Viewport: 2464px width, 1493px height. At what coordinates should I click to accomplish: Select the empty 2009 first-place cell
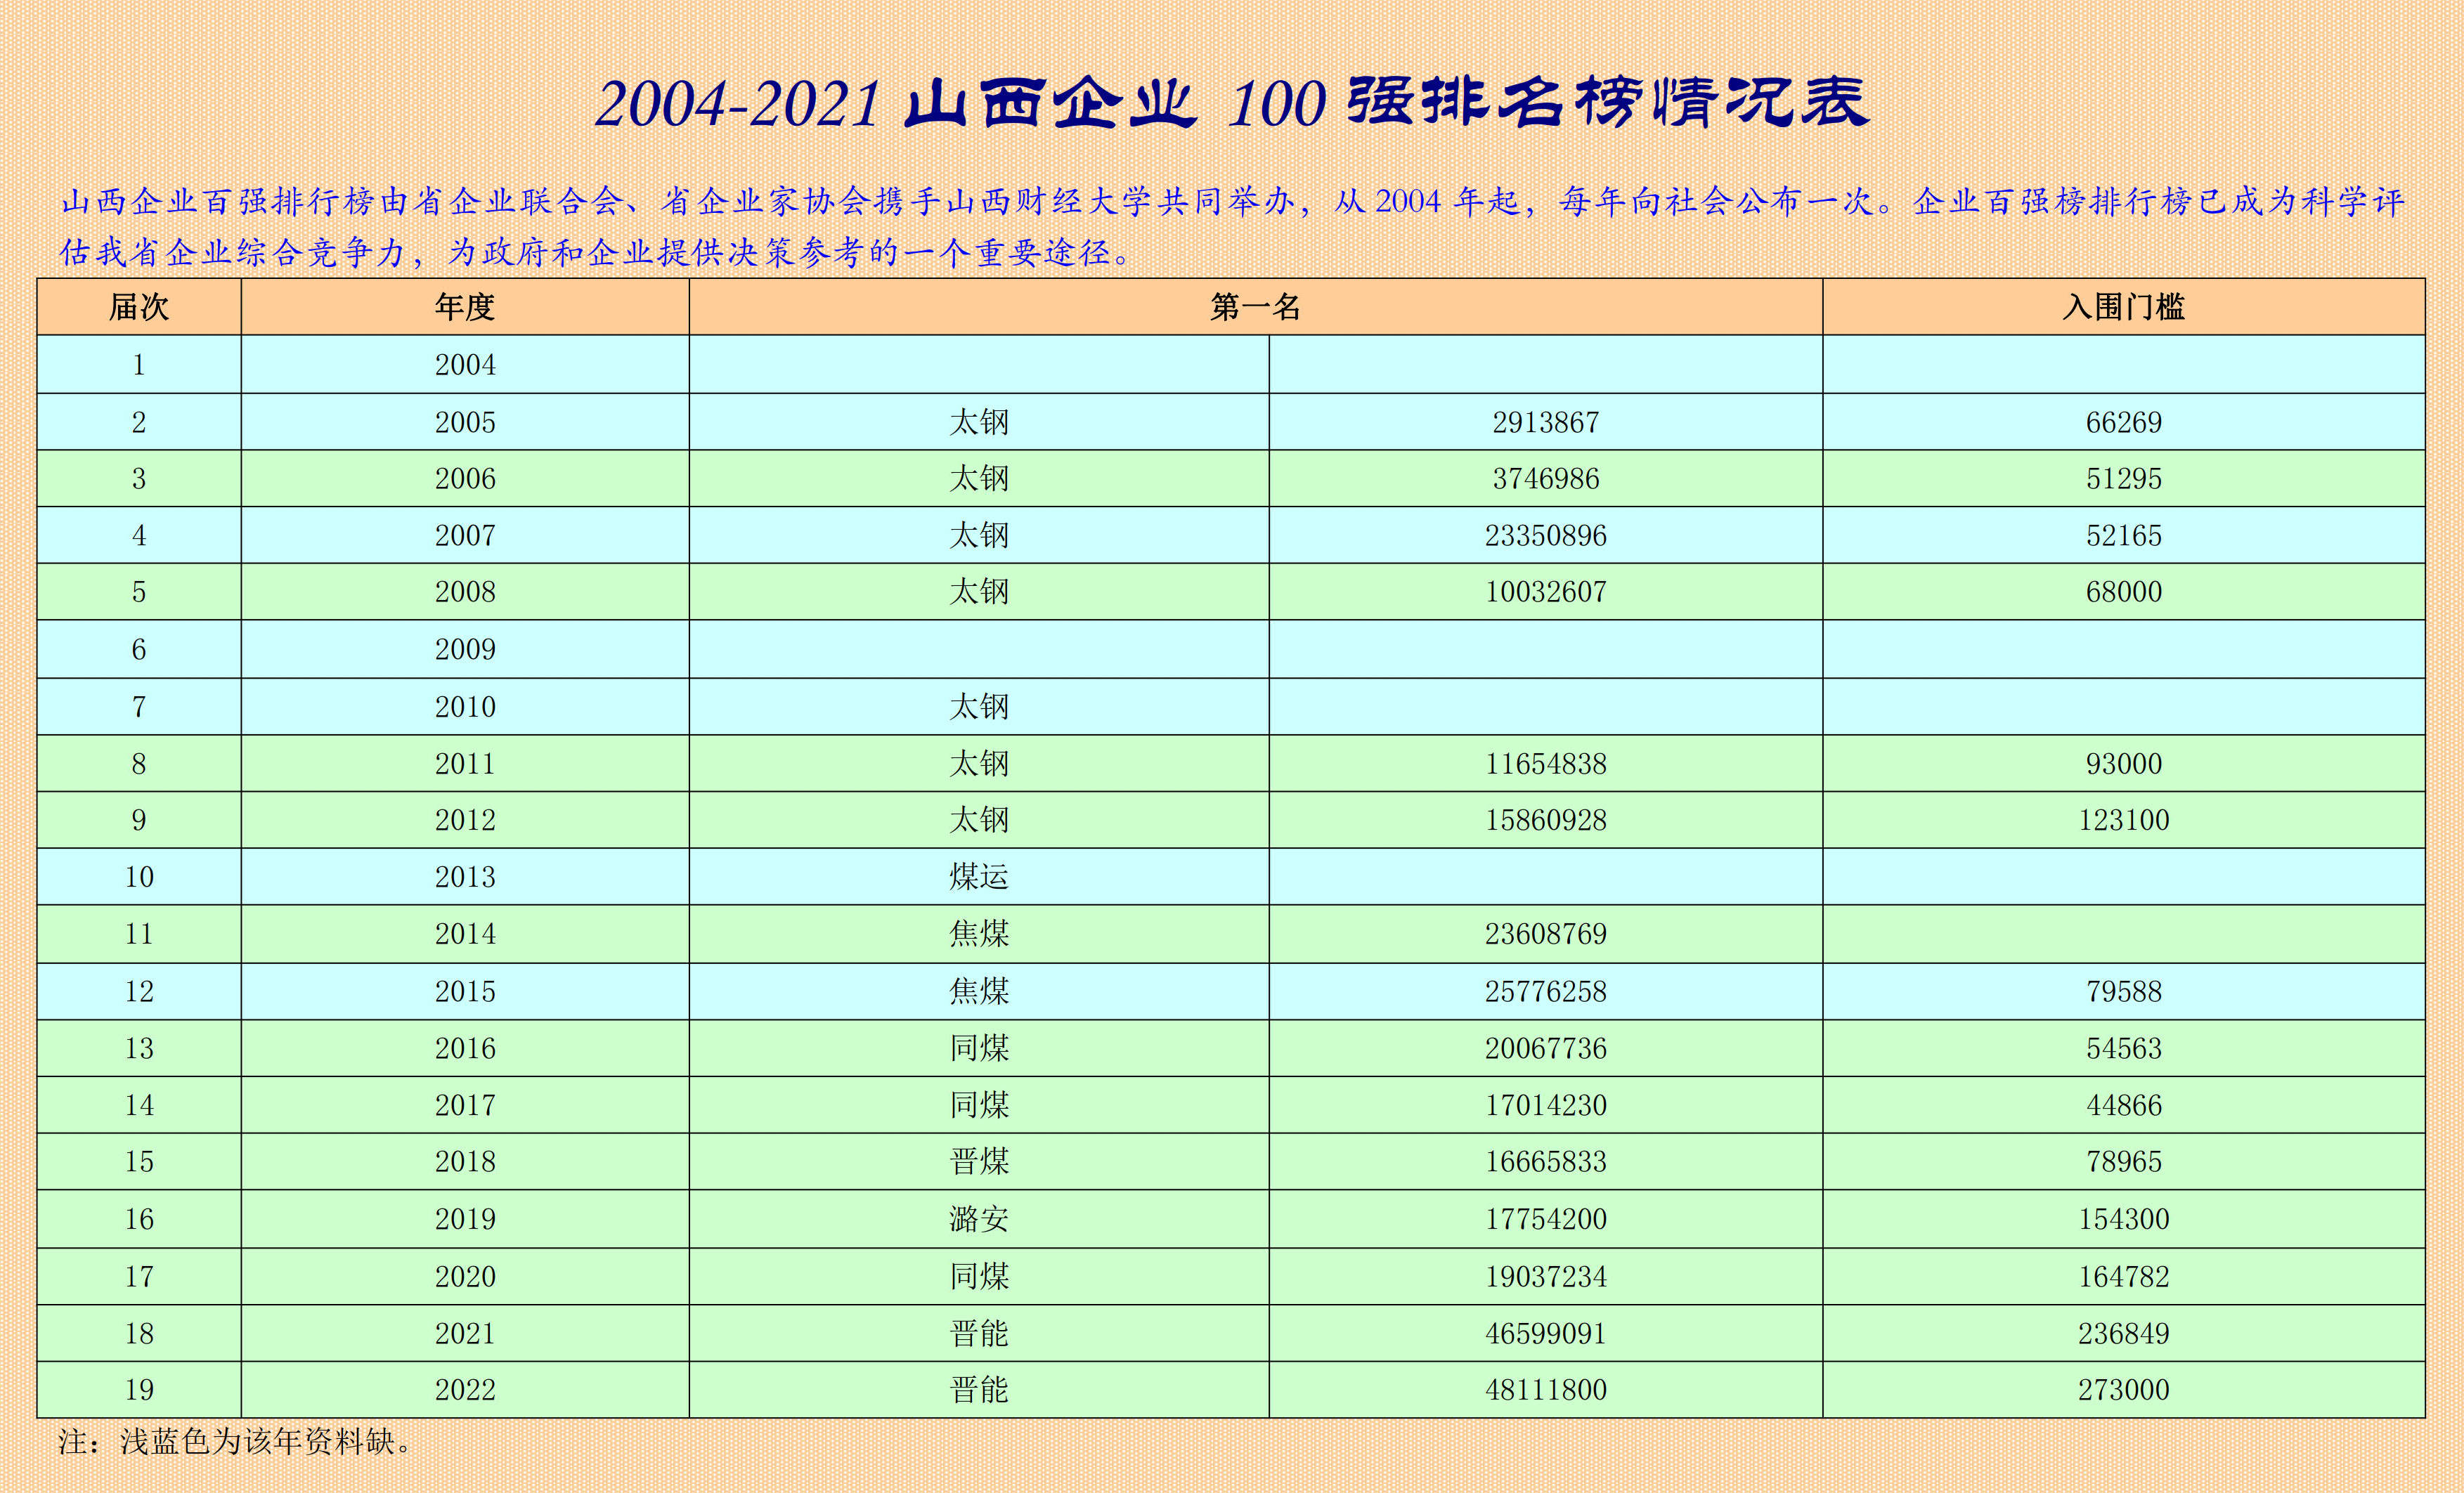978,649
